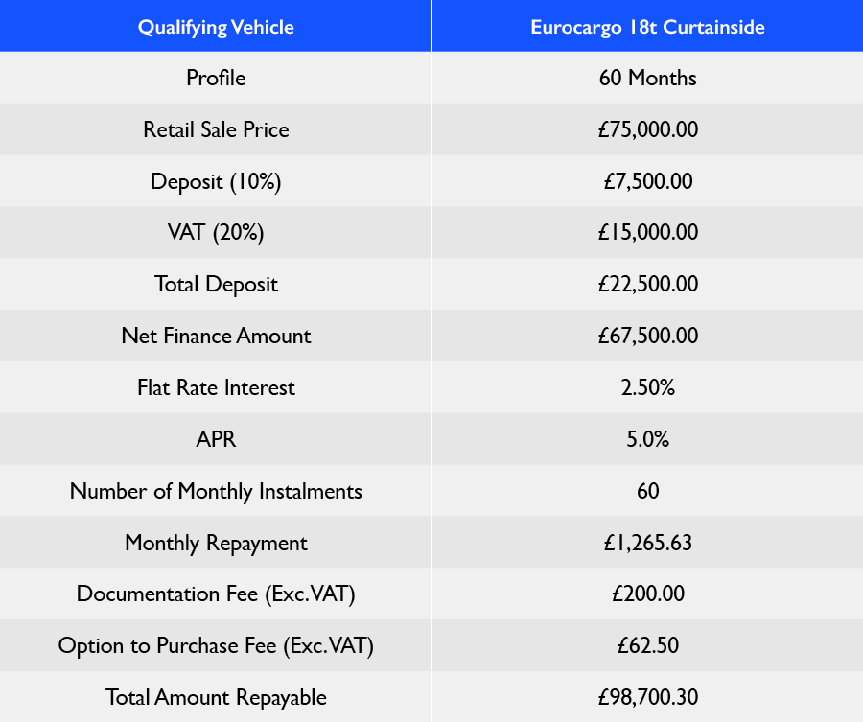Click the £15,000.00 VAT amount

coord(647,233)
